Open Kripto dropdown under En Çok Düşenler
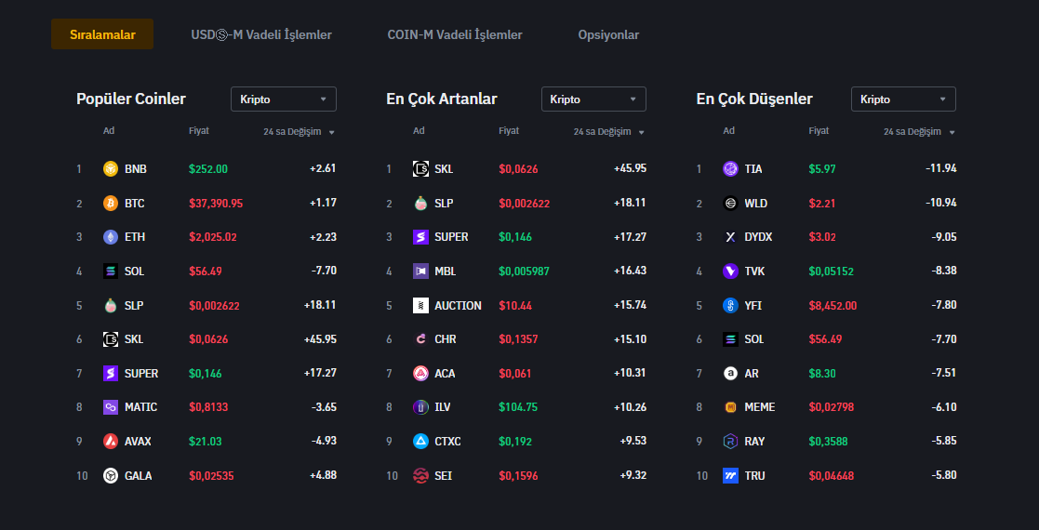This screenshot has height=530, width=1039. tap(903, 99)
